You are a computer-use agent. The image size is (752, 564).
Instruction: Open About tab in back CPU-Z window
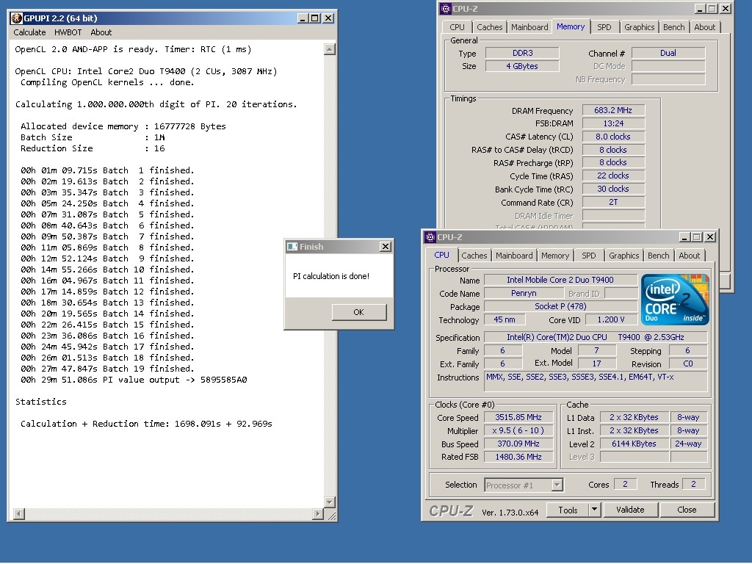[704, 27]
